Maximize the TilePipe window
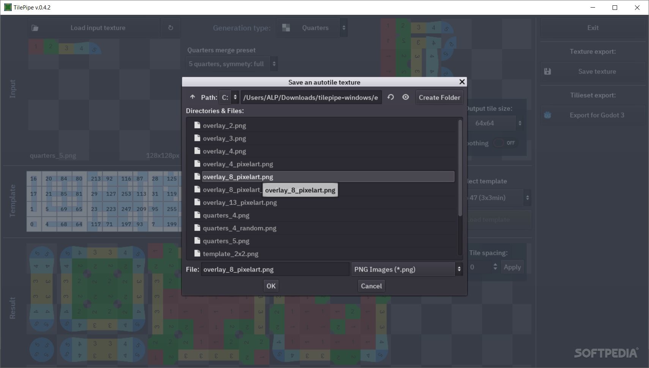This screenshot has height=368, width=649. (615, 7)
